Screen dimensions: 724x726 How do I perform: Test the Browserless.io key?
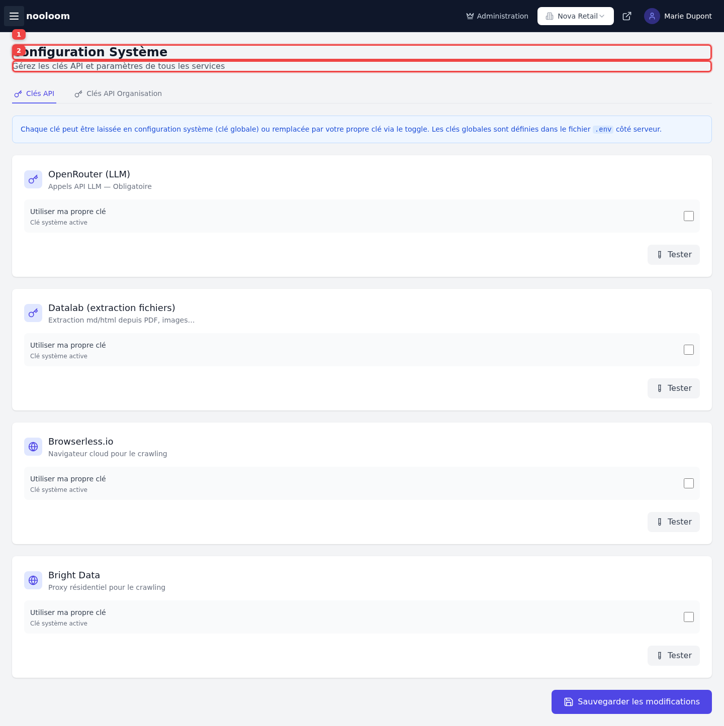674,522
